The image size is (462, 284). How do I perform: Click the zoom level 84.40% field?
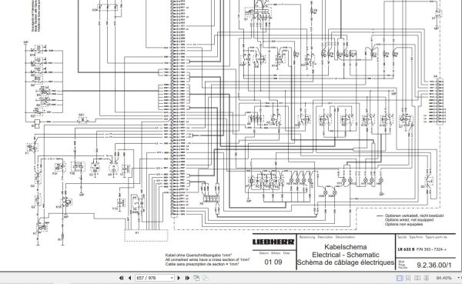[444, 278]
